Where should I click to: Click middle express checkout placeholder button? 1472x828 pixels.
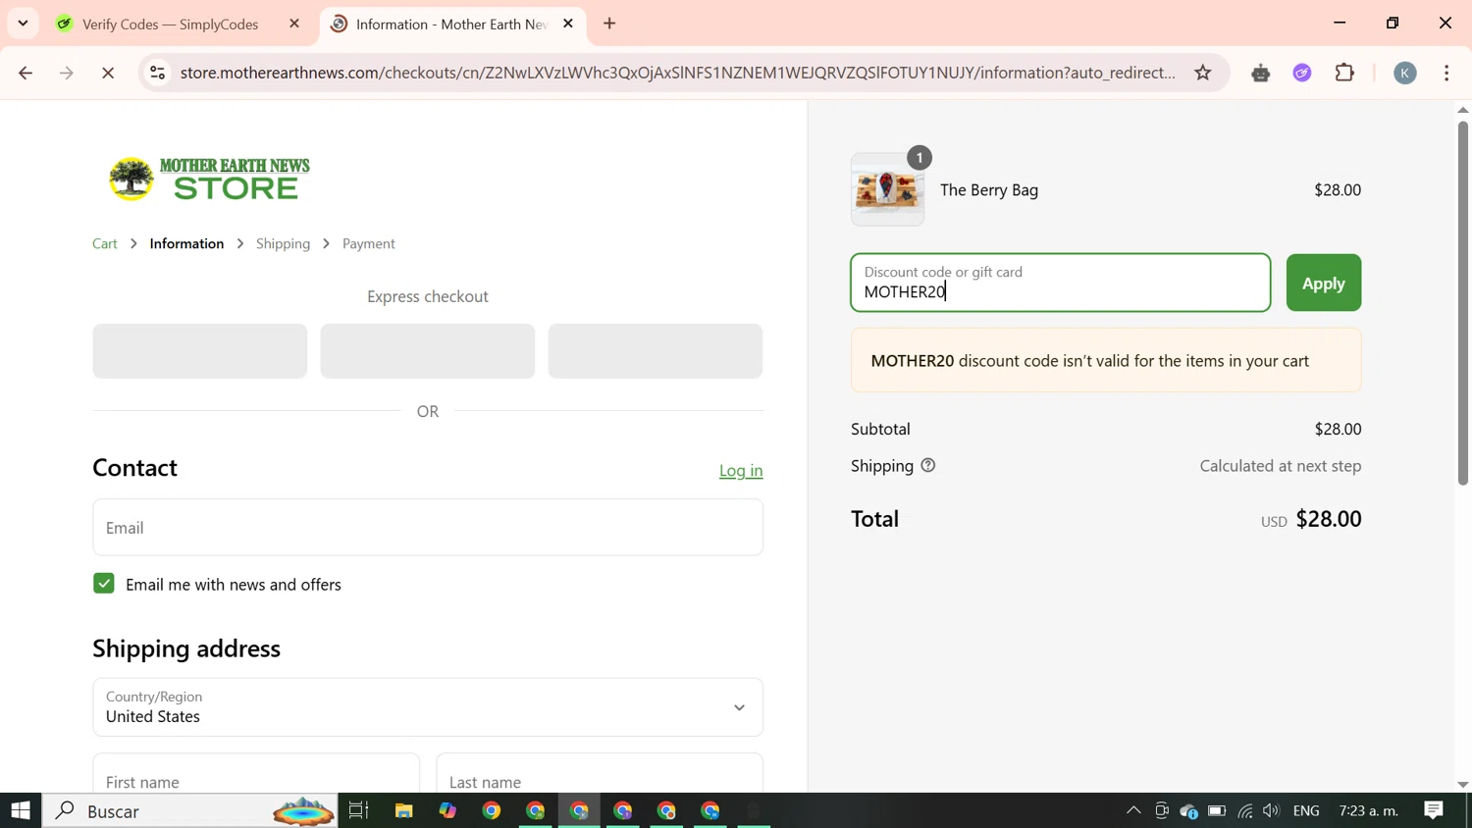(x=428, y=351)
